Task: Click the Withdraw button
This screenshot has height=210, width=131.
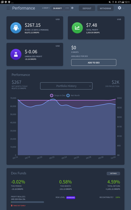Action: [x=105, y=8]
